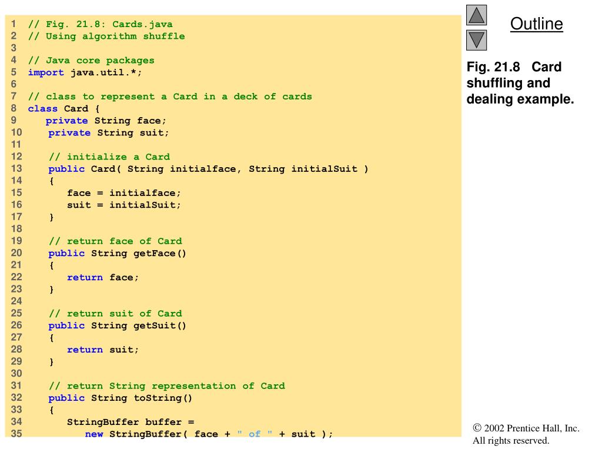The height and width of the screenshot is (452, 602).
Task: Click 'public String toString()' method line
Action: [x=120, y=398]
